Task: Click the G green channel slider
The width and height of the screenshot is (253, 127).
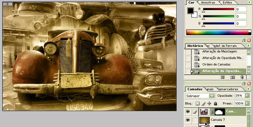Action: [219, 16]
